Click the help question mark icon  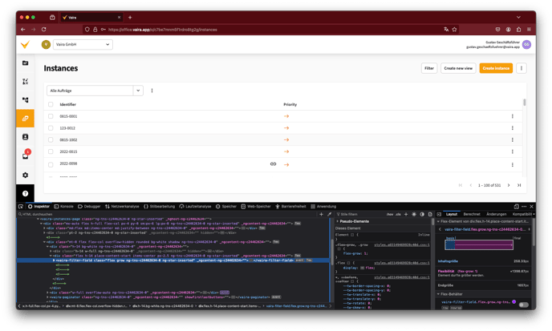click(x=25, y=193)
